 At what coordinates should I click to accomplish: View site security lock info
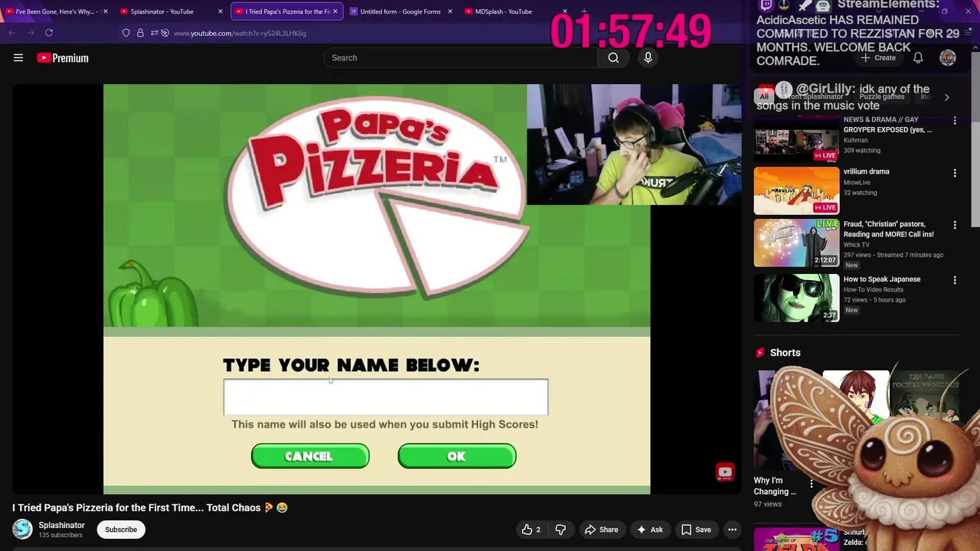(140, 33)
